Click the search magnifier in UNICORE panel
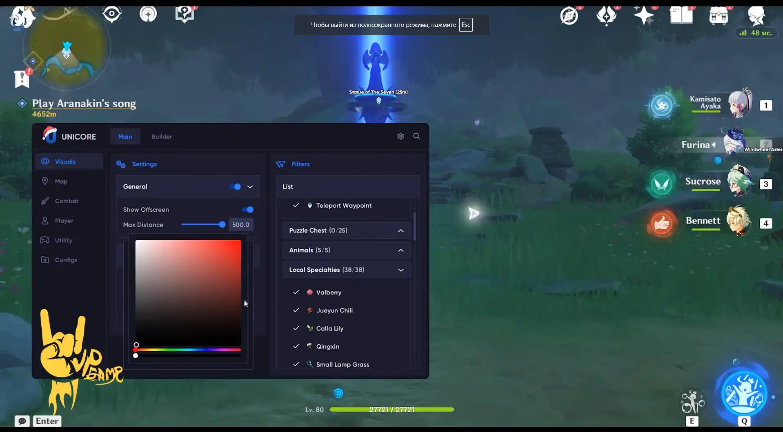783x432 pixels. [416, 136]
